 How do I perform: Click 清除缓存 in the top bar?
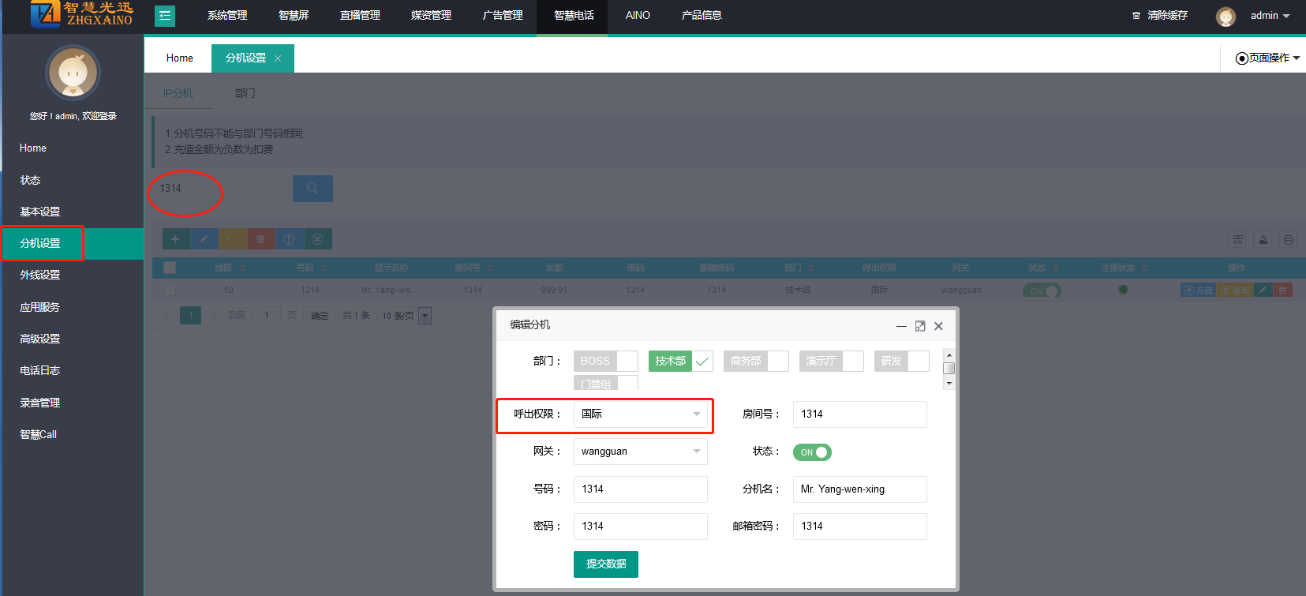[x=1160, y=16]
